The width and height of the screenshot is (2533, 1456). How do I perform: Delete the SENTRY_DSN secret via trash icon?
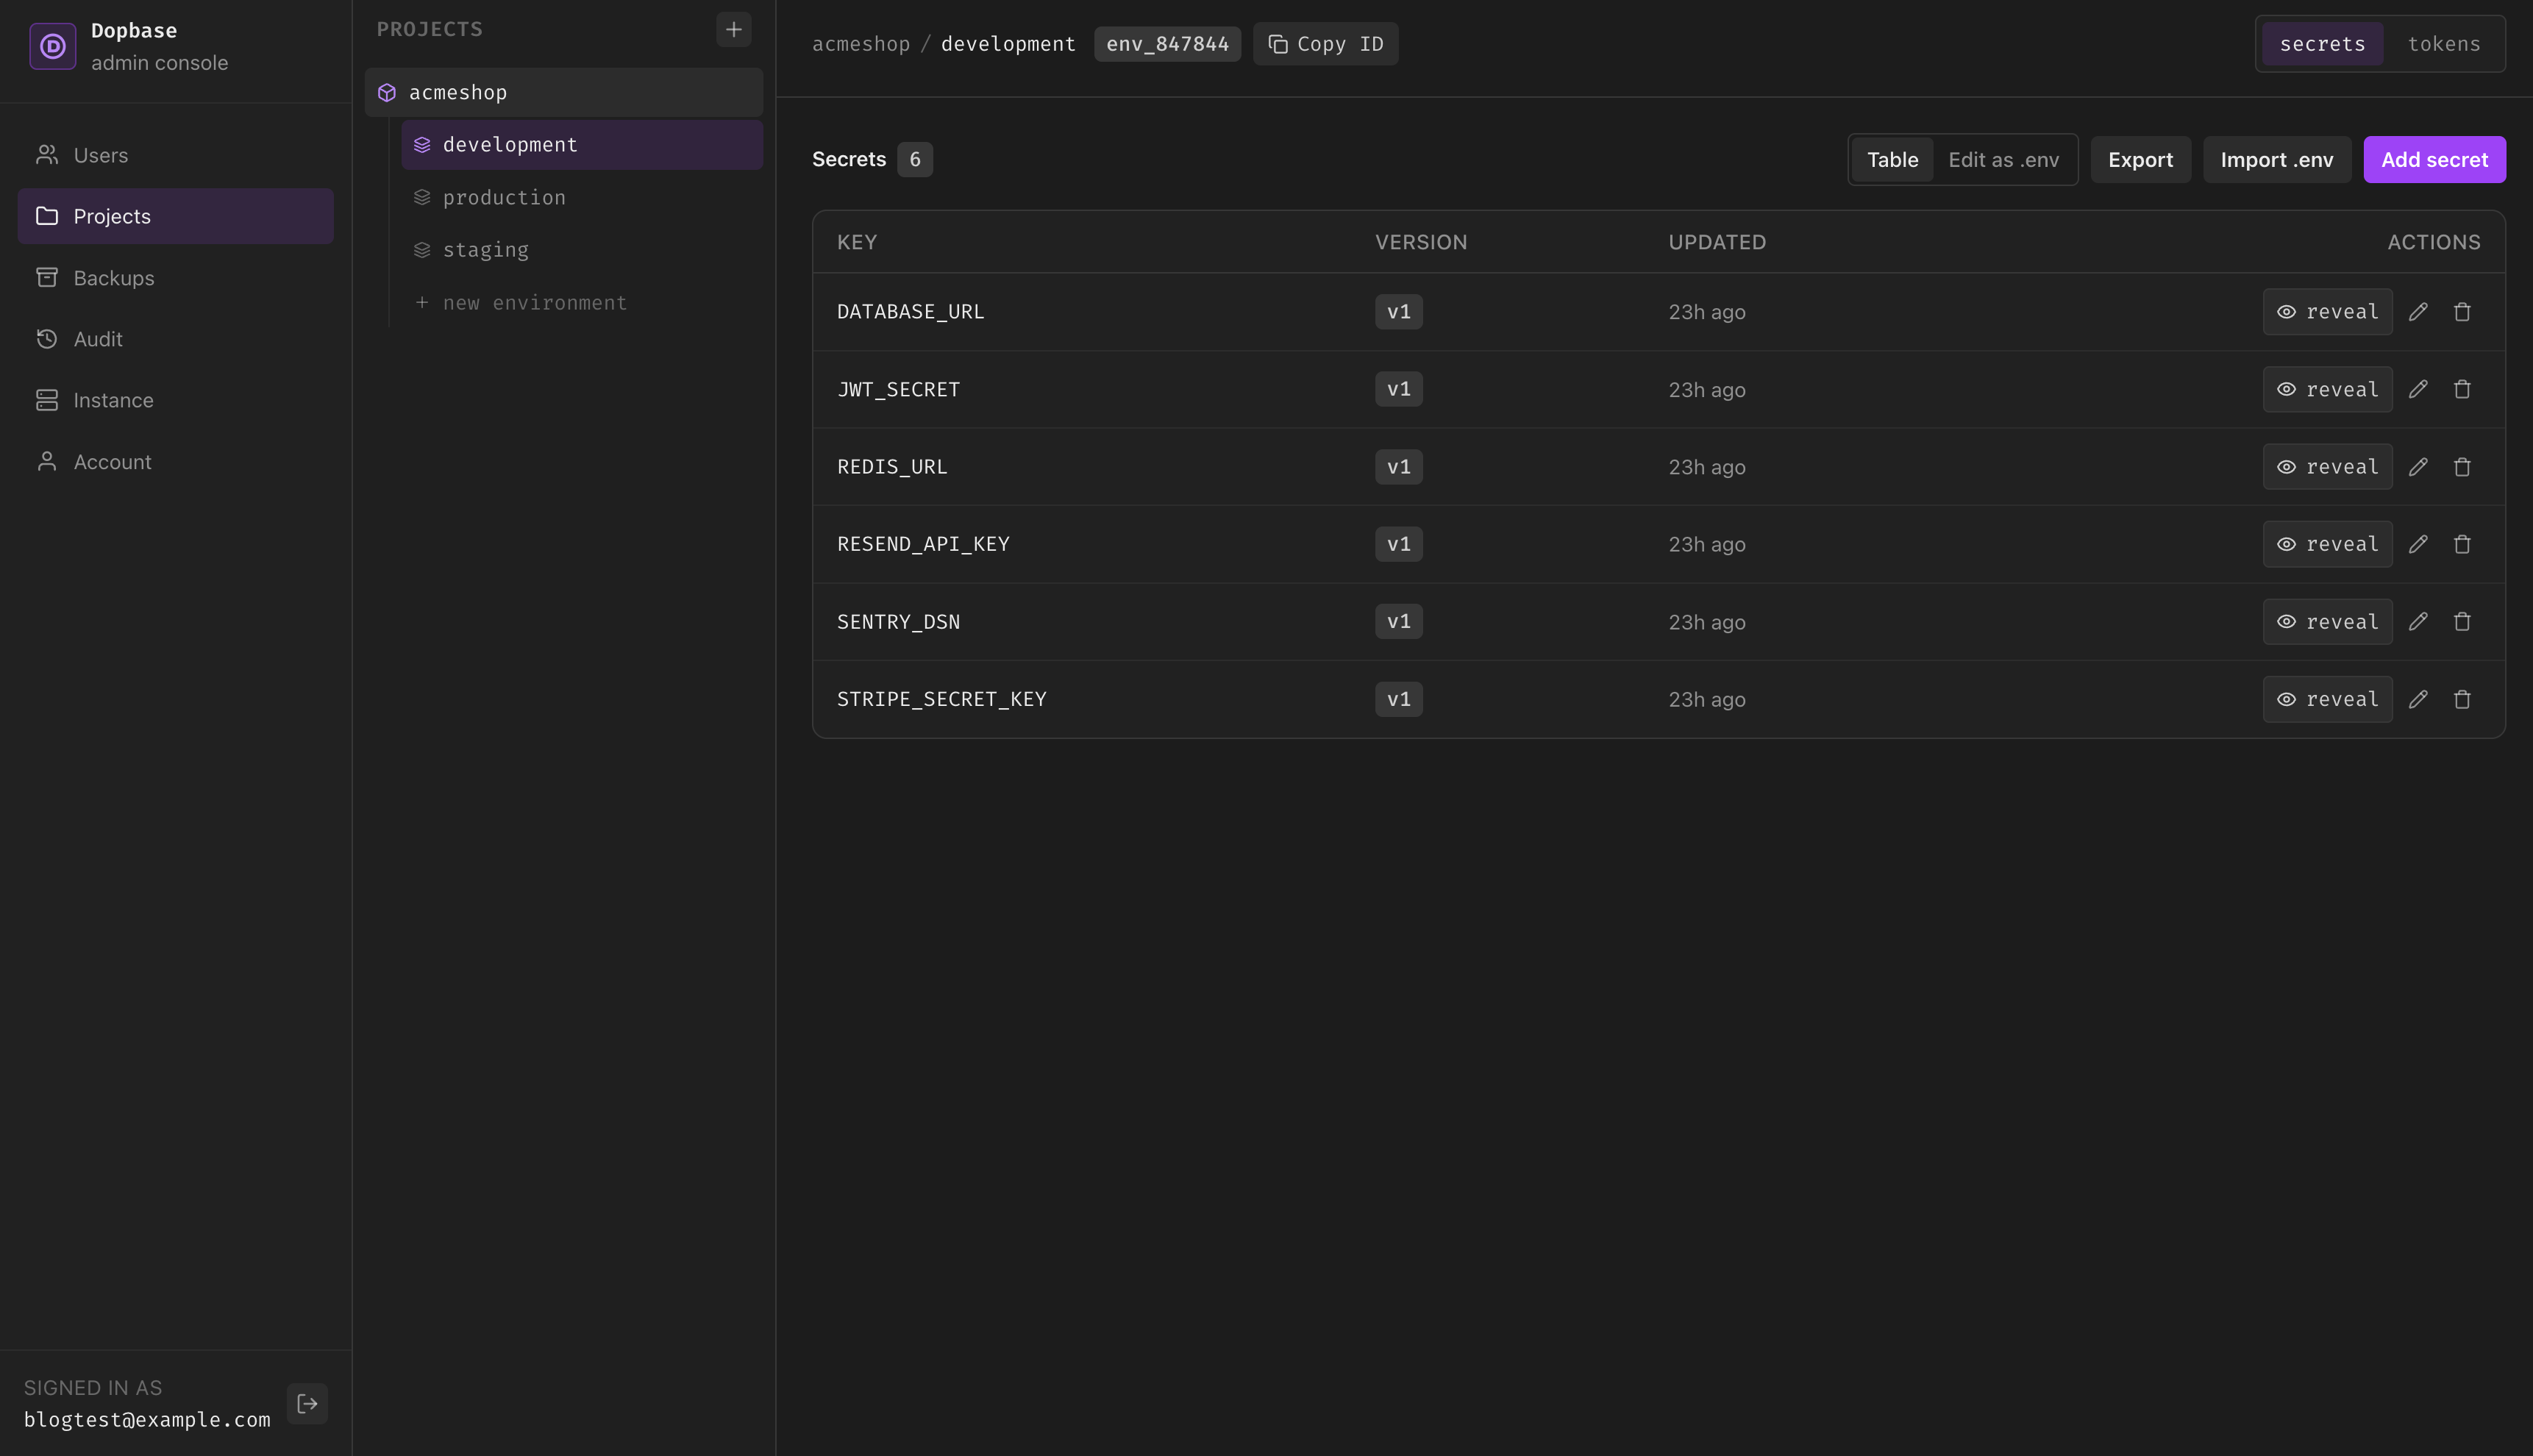tap(2462, 622)
